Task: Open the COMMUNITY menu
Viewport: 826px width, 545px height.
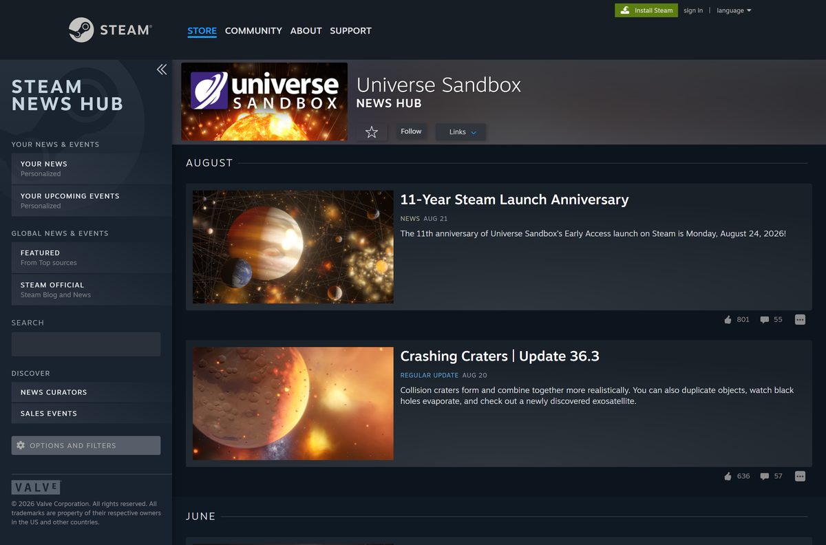Action: [x=253, y=31]
